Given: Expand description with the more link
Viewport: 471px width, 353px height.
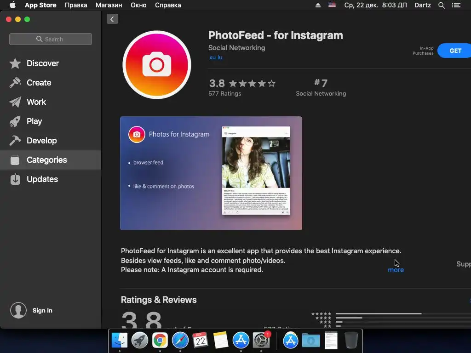Looking at the screenshot, I should [396, 270].
